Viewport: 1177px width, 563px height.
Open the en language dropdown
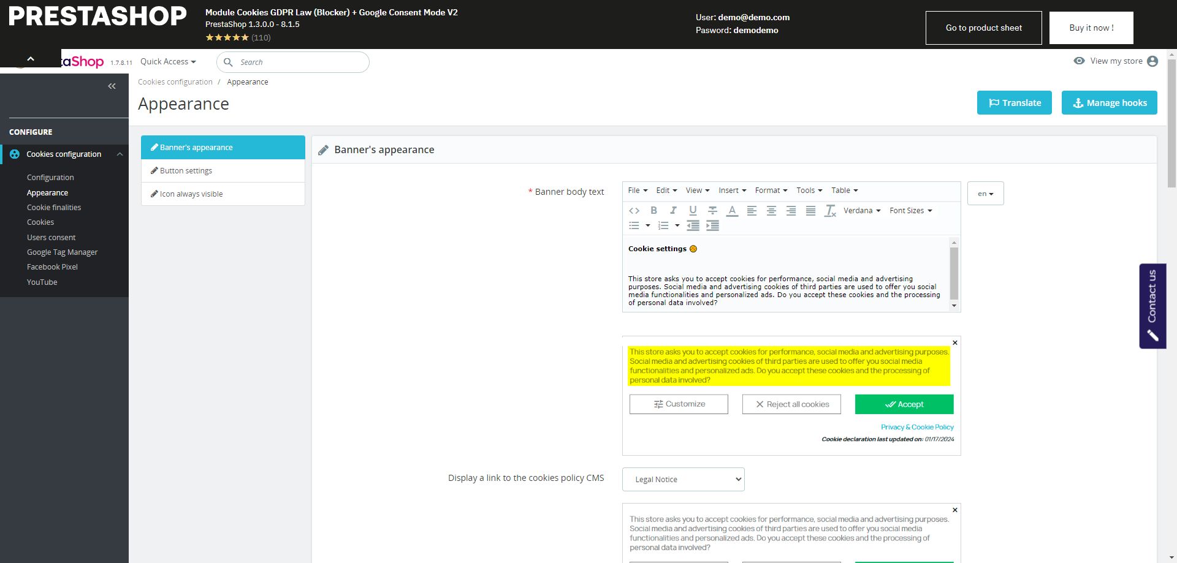986,194
